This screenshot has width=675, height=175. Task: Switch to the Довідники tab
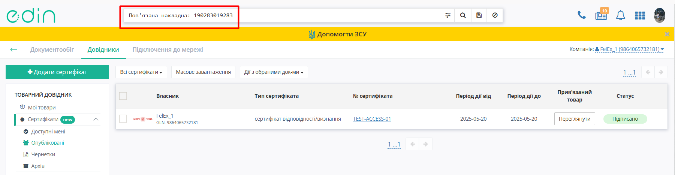[103, 49]
